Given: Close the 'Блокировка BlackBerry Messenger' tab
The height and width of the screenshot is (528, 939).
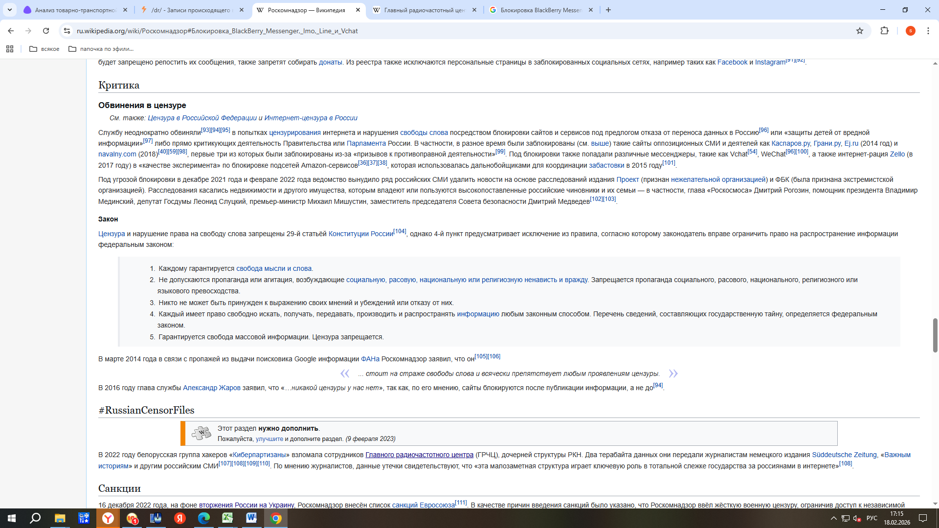Looking at the screenshot, I should point(591,10).
